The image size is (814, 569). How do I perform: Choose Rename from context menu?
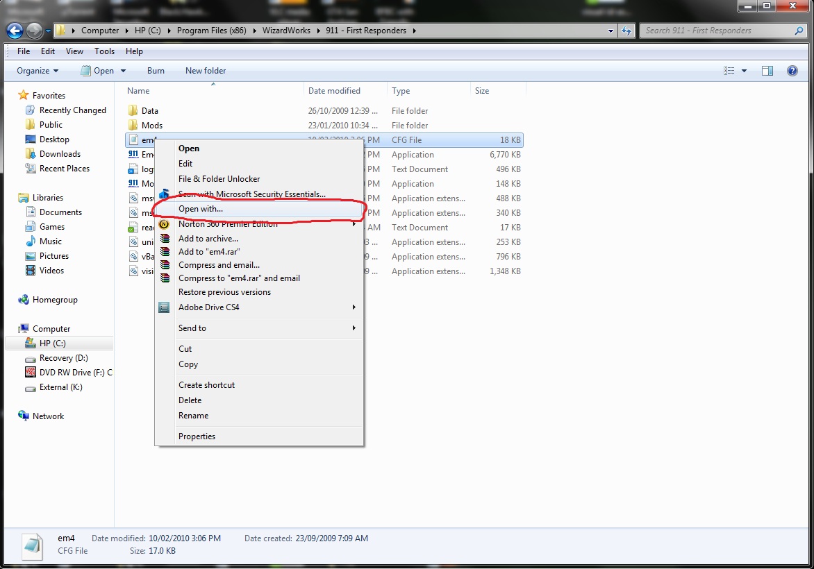coord(260,416)
